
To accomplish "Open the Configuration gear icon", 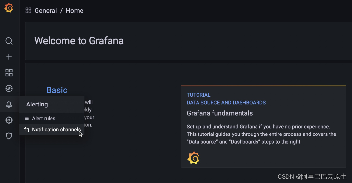I will [x=9, y=120].
